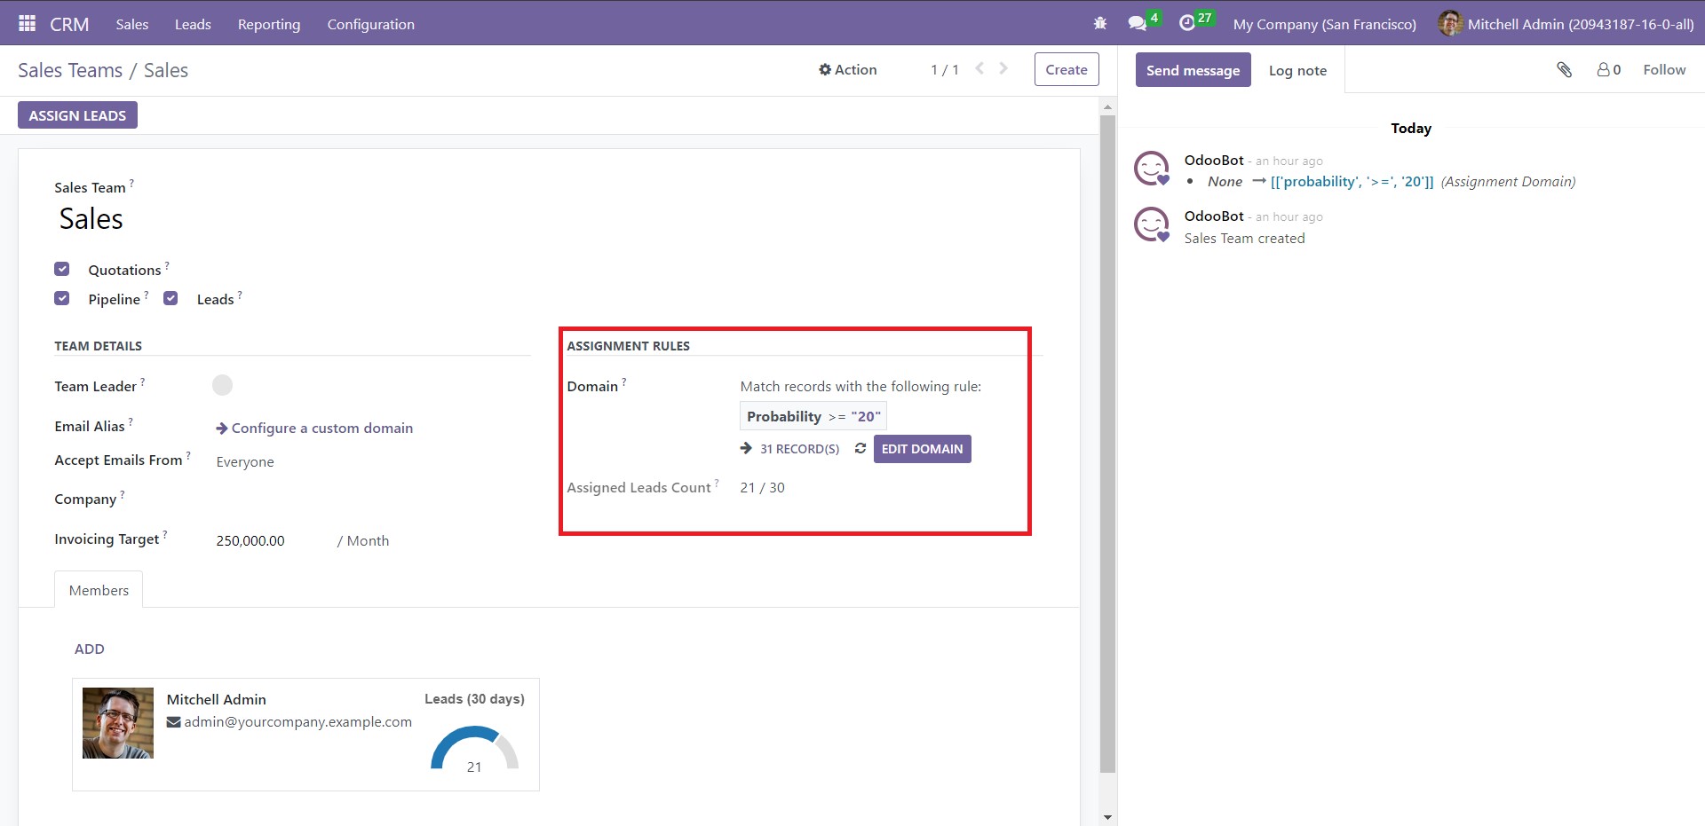Image resolution: width=1705 pixels, height=826 pixels.
Task: Go to previous record arrow
Action: coord(979,69)
